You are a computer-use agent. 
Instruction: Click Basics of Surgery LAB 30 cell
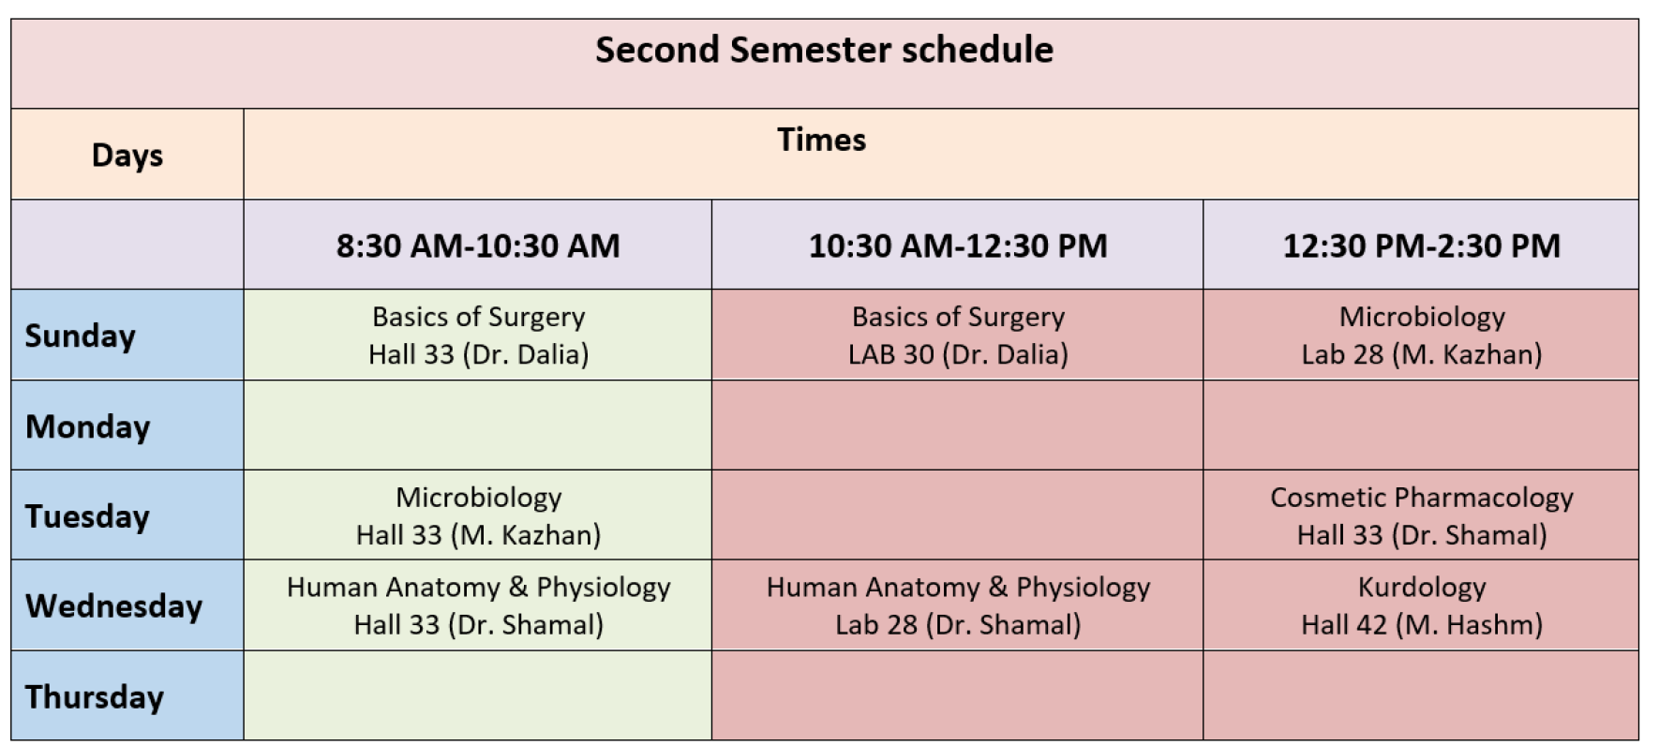[957, 335]
